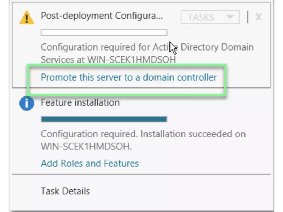Click the filled Feature installation progress bar
Image resolution: width=283 pixels, height=212 pixels.
(104, 118)
